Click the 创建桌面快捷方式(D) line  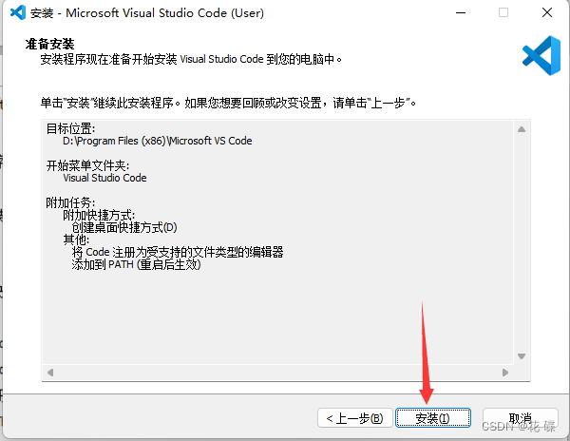coord(124,227)
